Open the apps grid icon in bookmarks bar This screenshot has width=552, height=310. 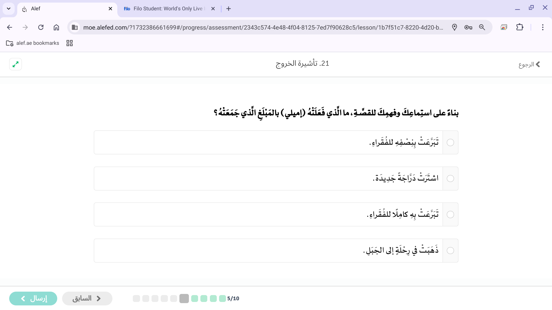70,43
